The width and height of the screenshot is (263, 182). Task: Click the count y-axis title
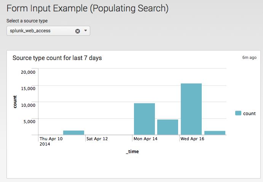[x=15, y=102]
